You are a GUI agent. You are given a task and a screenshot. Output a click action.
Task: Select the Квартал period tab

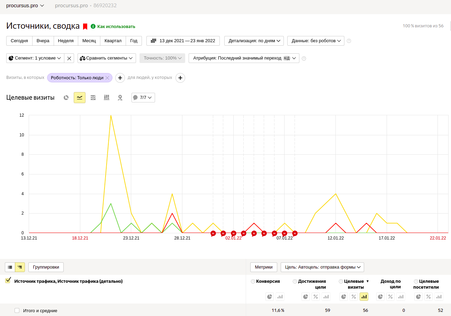tap(113, 41)
